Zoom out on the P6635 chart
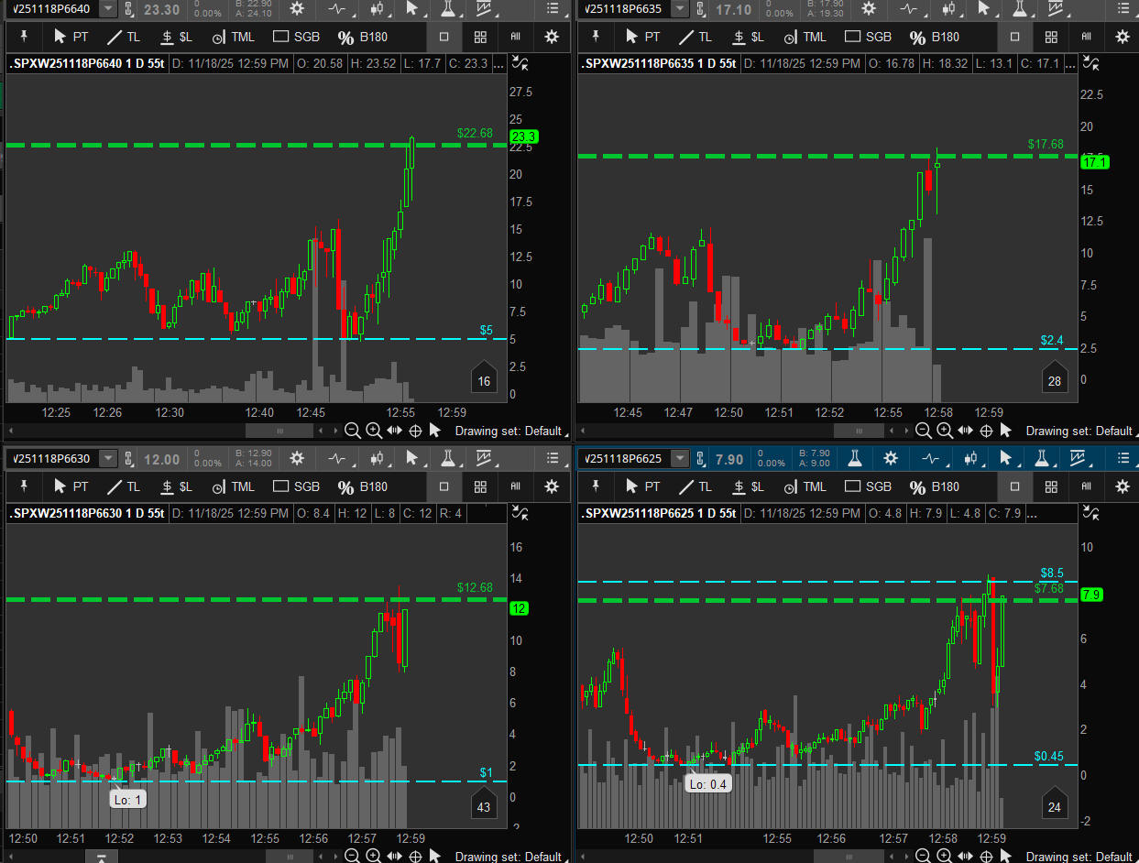Screen dimensions: 1139x863 click(924, 431)
